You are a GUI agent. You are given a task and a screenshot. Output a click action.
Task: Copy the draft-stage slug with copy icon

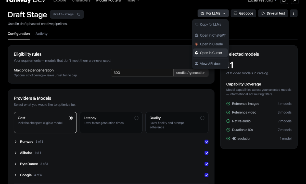pyautogui.click(x=79, y=14)
